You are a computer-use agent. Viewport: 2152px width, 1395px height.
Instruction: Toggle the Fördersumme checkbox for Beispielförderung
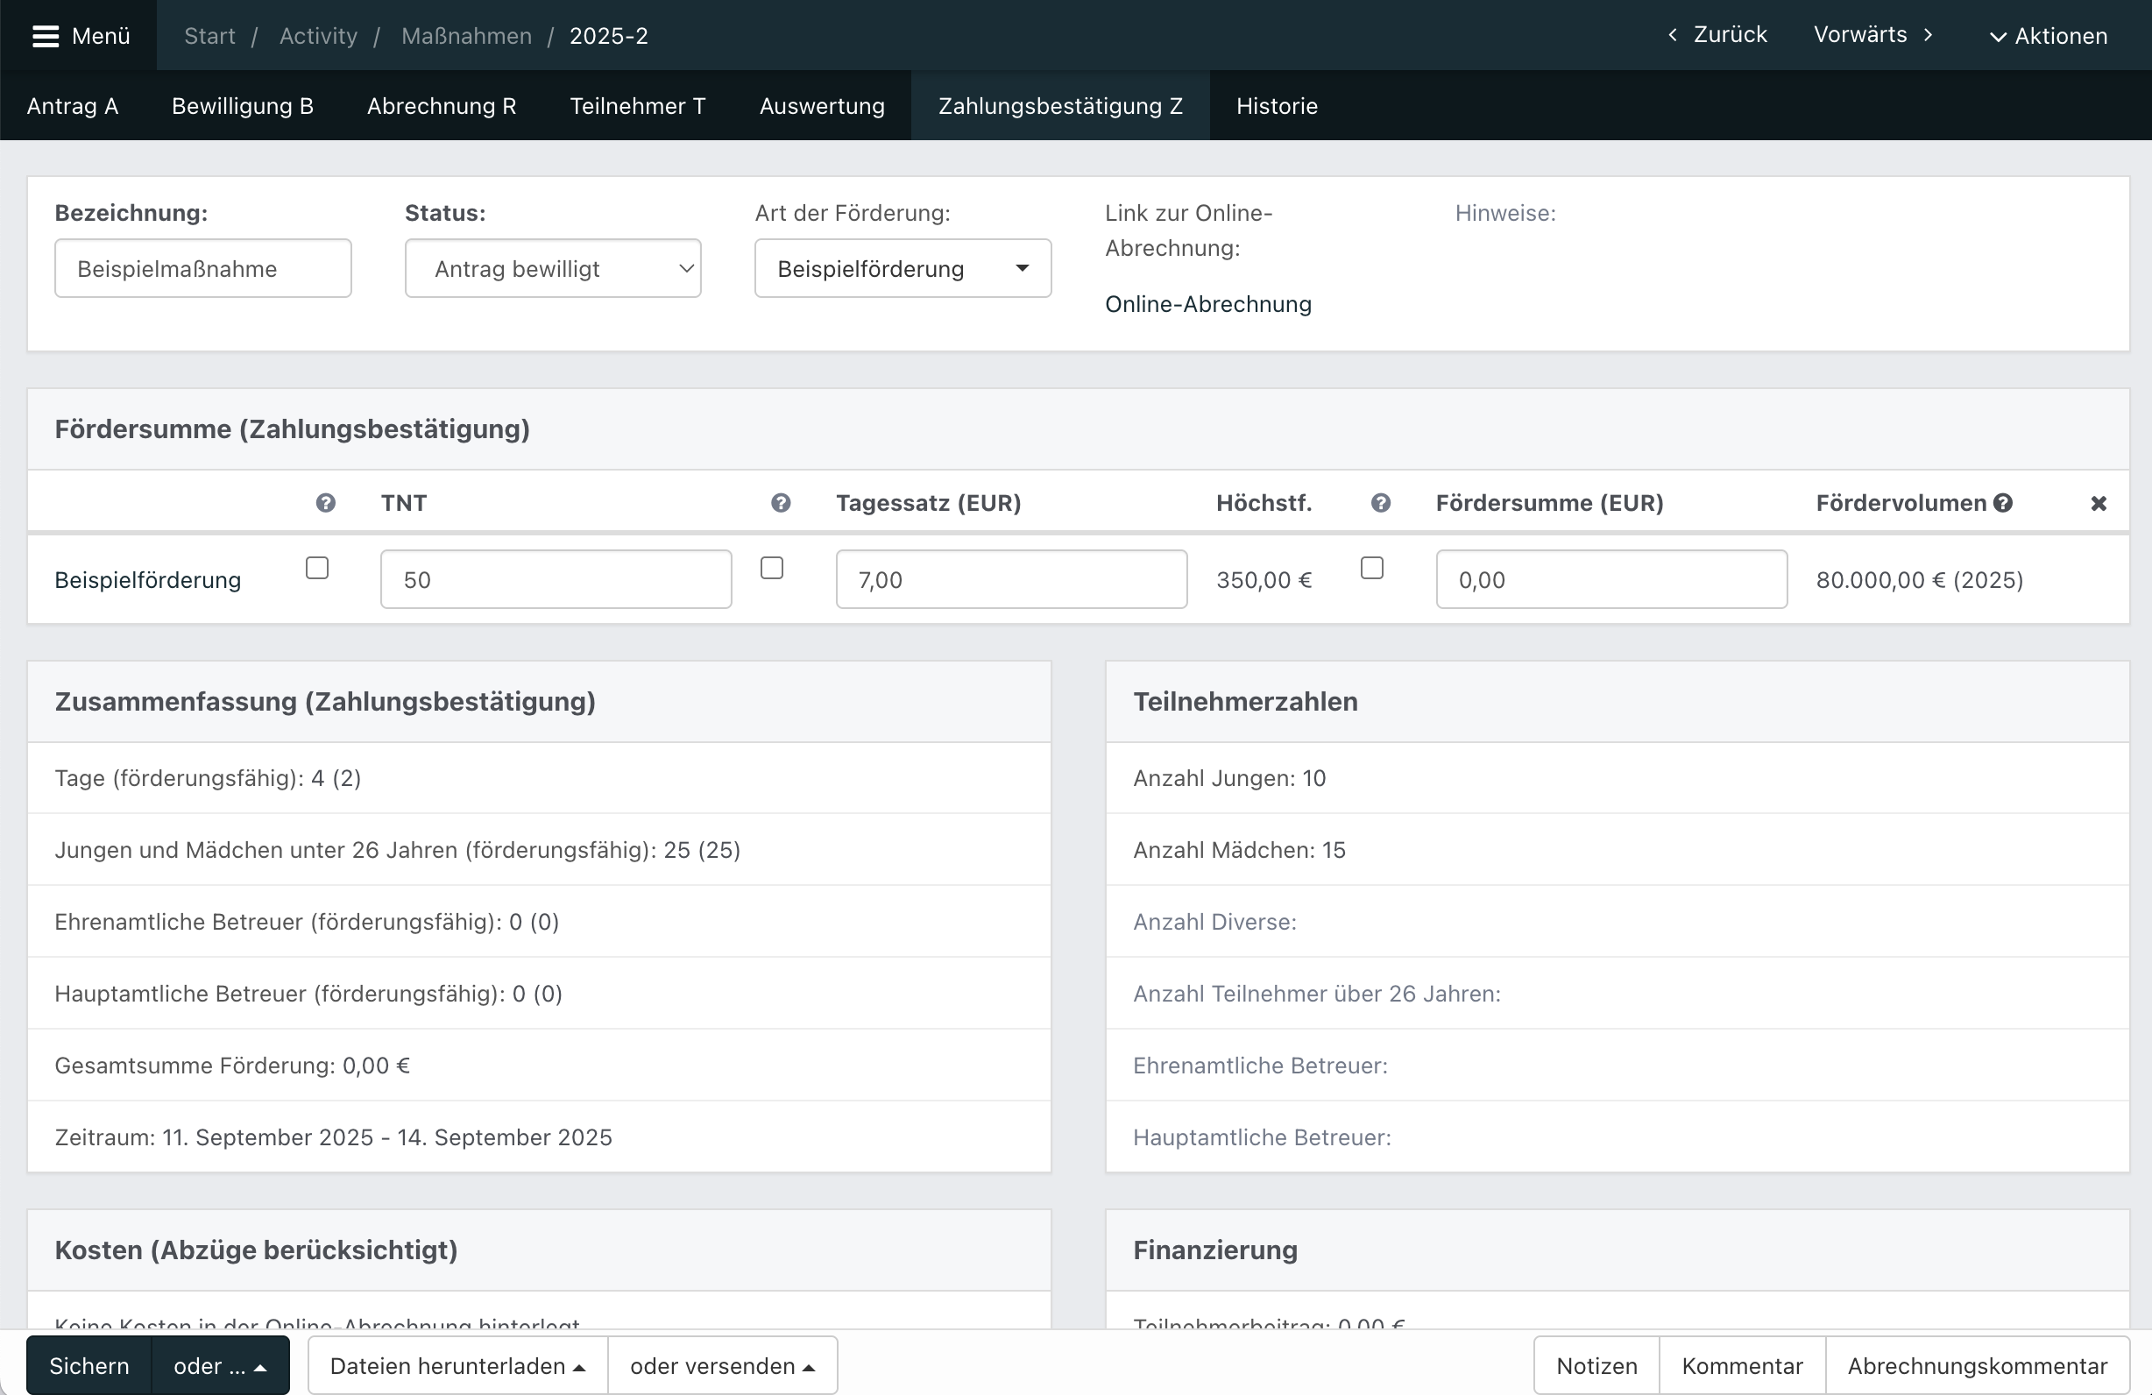1371,568
